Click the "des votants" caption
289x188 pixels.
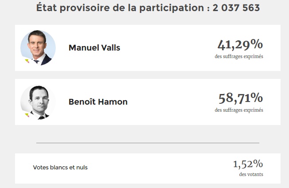click(251, 174)
